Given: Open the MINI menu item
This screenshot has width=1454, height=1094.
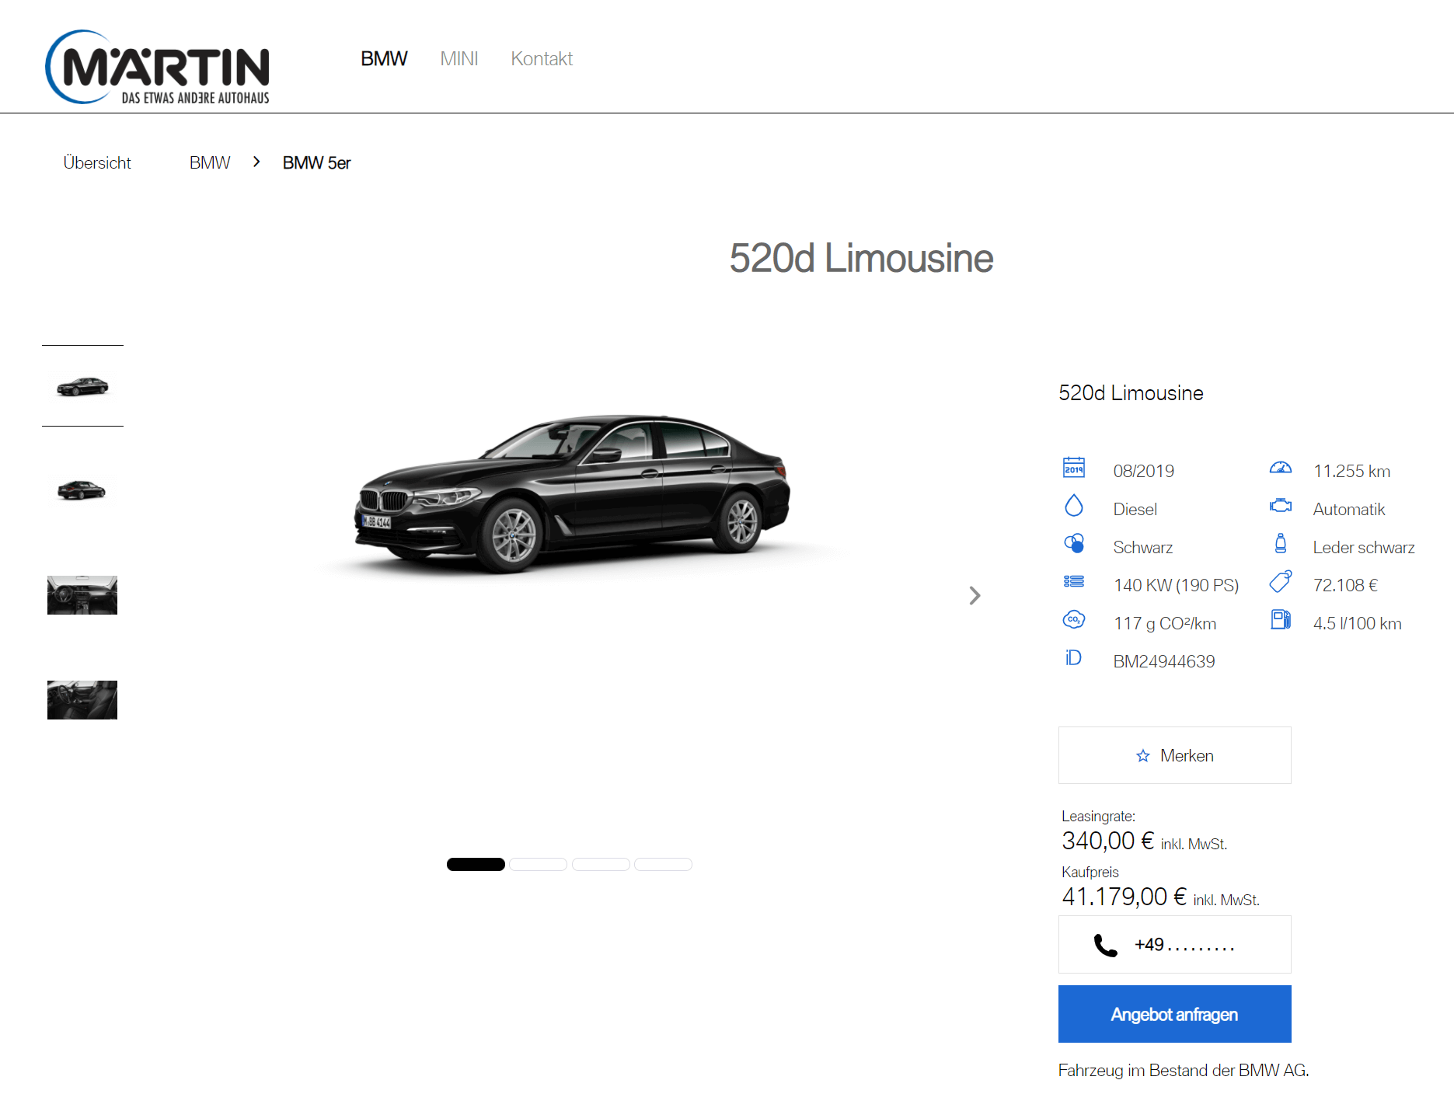Looking at the screenshot, I should point(459,59).
